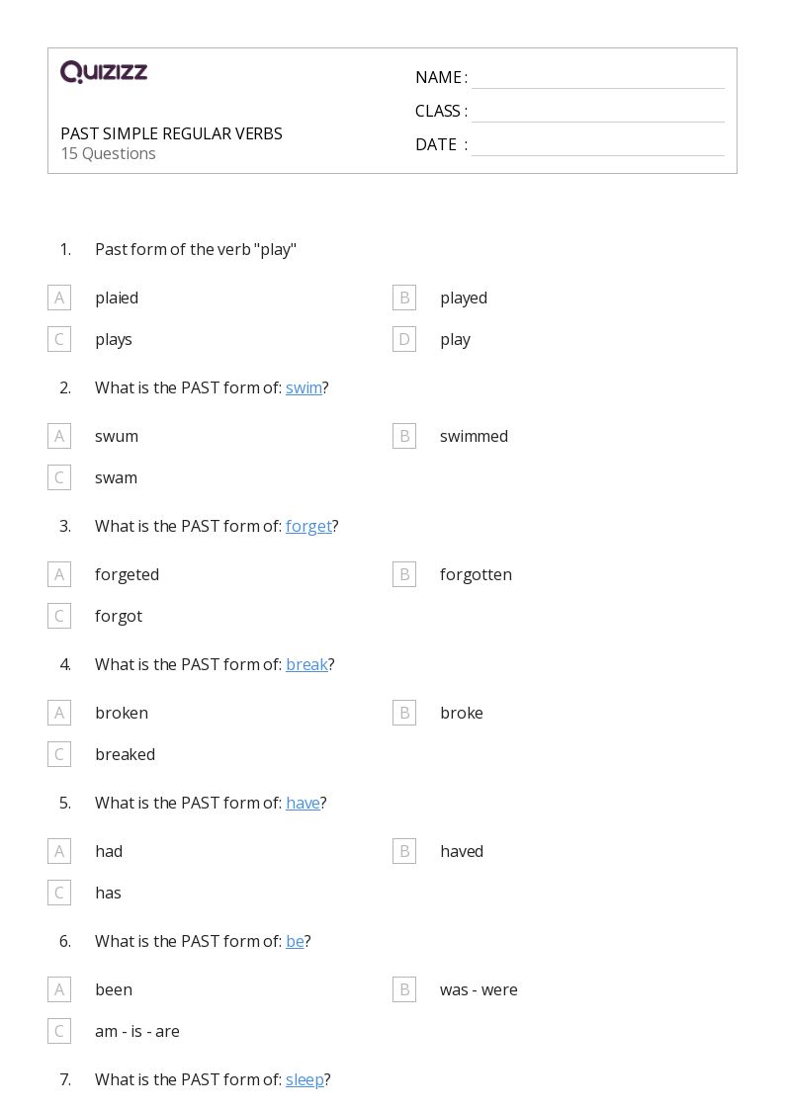Open the 'be' link in question 6

click(x=295, y=942)
